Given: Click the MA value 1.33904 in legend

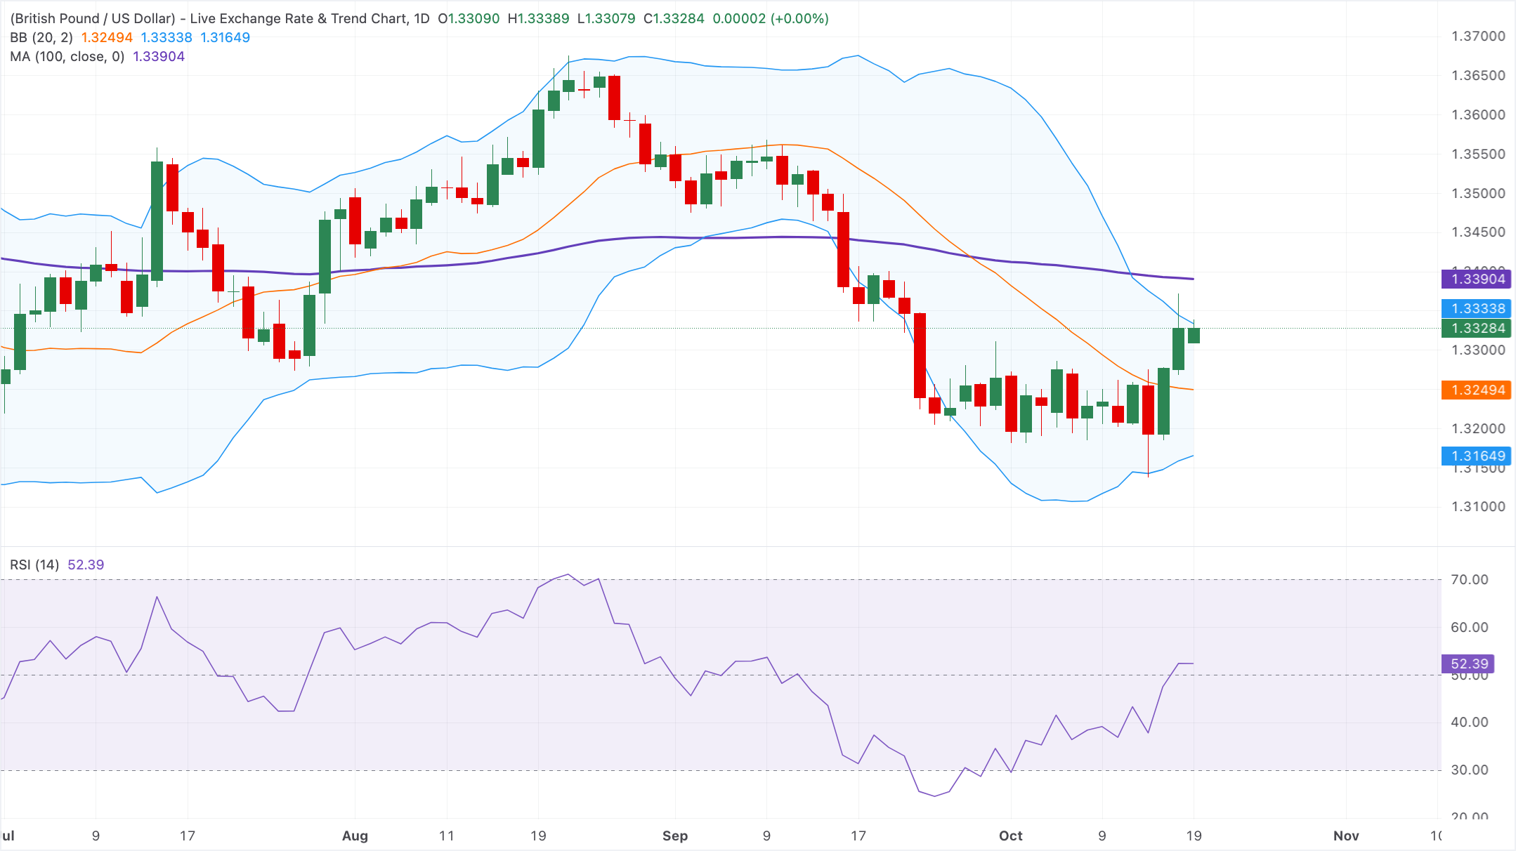Looking at the screenshot, I should tap(159, 56).
